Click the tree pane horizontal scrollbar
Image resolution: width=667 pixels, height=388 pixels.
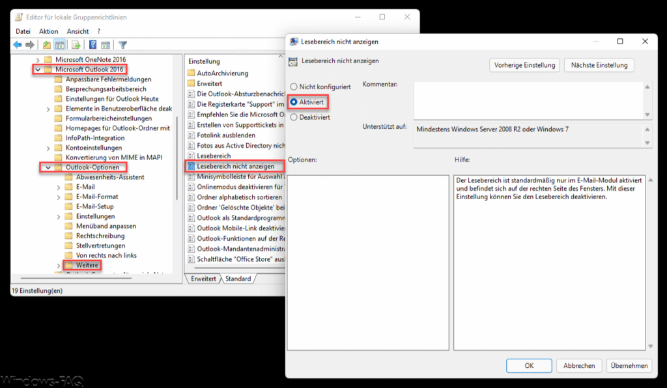point(77,279)
